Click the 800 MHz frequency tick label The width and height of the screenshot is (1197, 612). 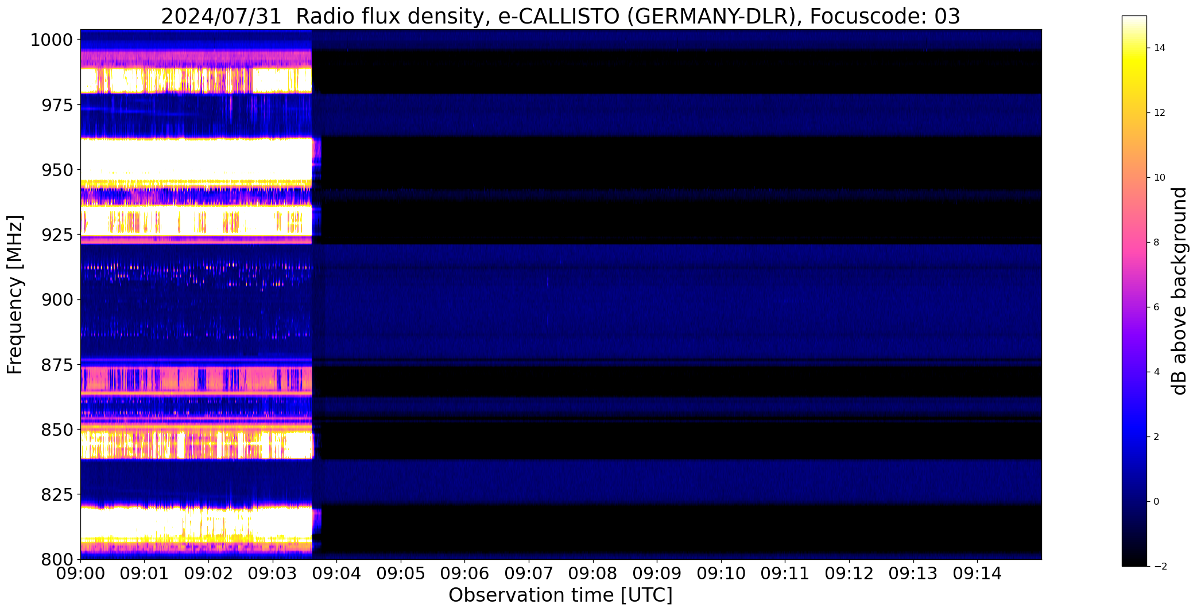tap(57, 559)
